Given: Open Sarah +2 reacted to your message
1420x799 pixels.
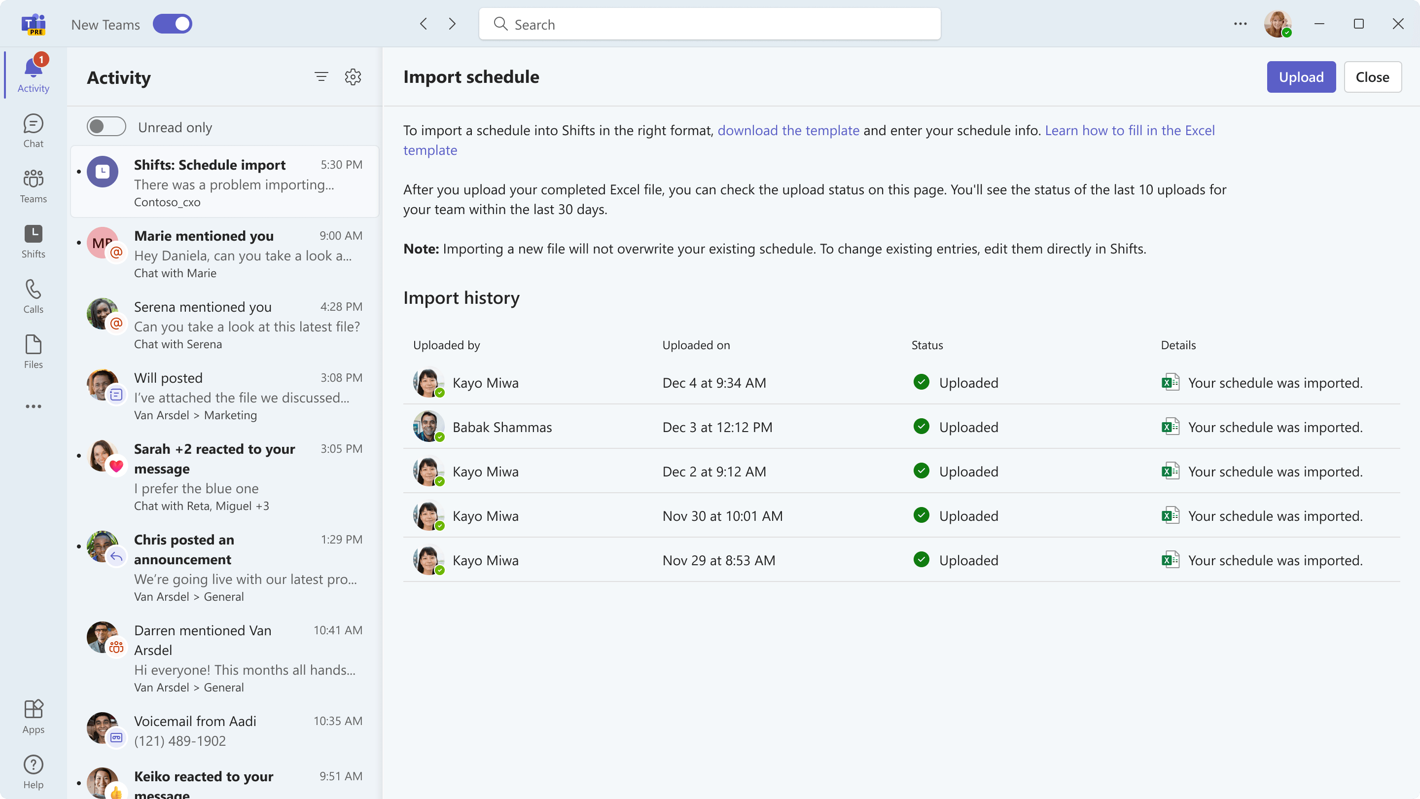Looking at the screenshot, I should pyautogui.click(x=225, y=476).
